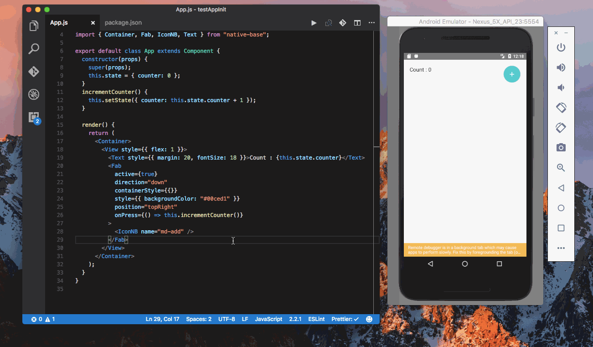Rotate the emulator left

pyautogui.click(x=561, y=107)
